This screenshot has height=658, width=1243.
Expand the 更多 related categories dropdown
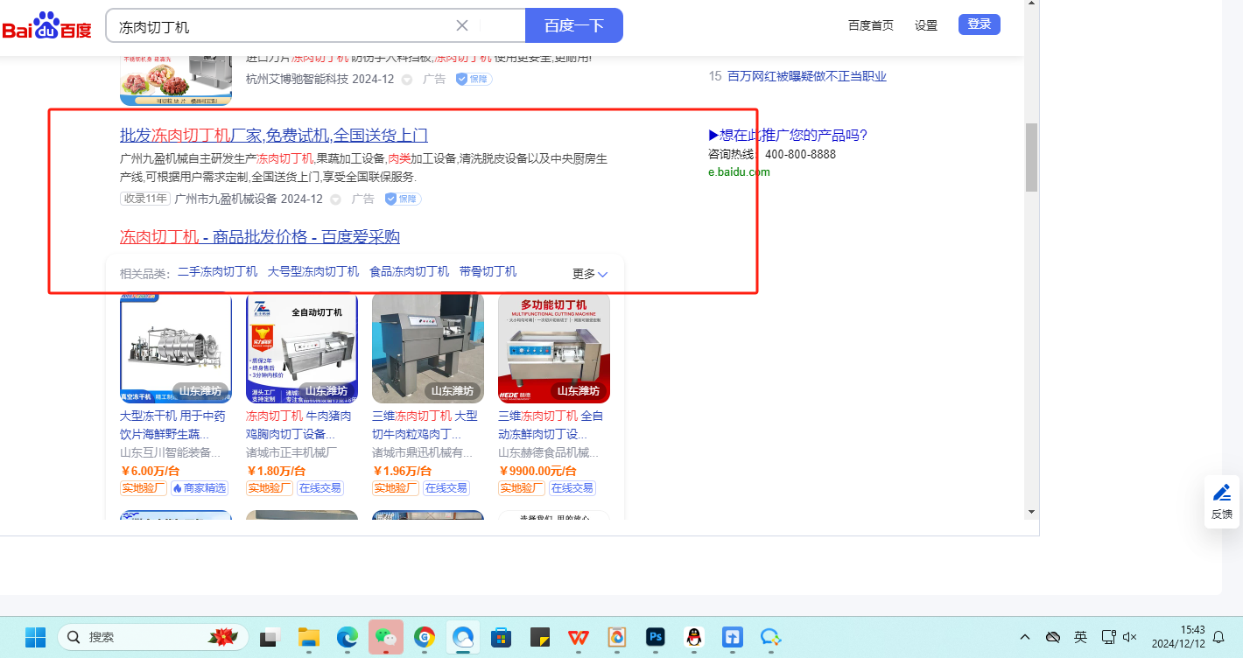coord(590,274)
